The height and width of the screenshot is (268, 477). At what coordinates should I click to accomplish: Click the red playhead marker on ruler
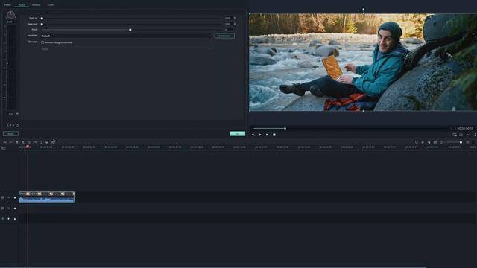tap(28, 147)
